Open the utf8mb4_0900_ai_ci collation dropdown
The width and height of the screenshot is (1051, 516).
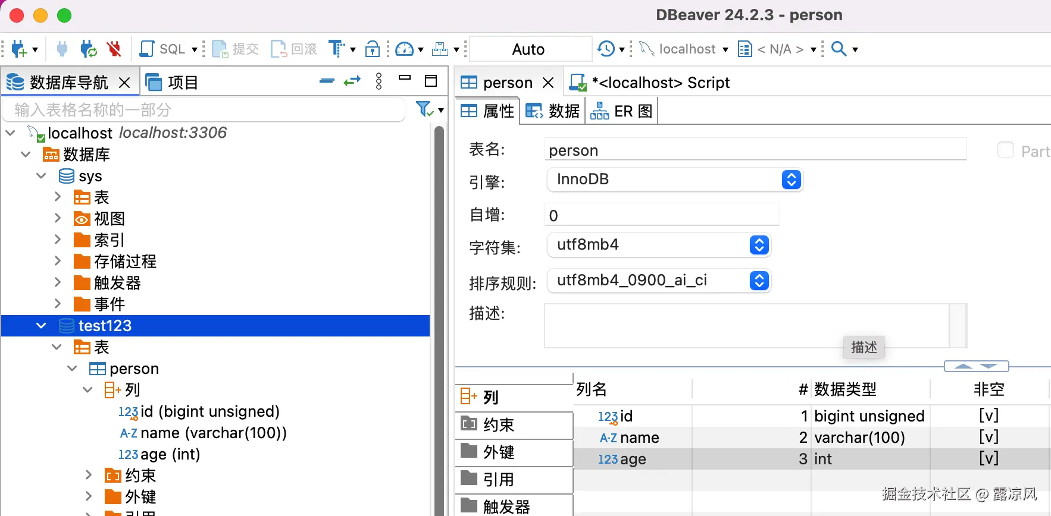pos(659,281)
